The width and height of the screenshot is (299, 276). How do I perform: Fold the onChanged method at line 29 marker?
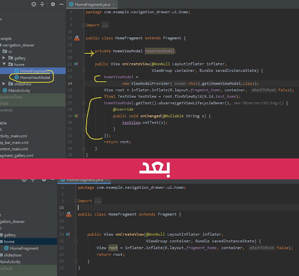pos(84,116)
